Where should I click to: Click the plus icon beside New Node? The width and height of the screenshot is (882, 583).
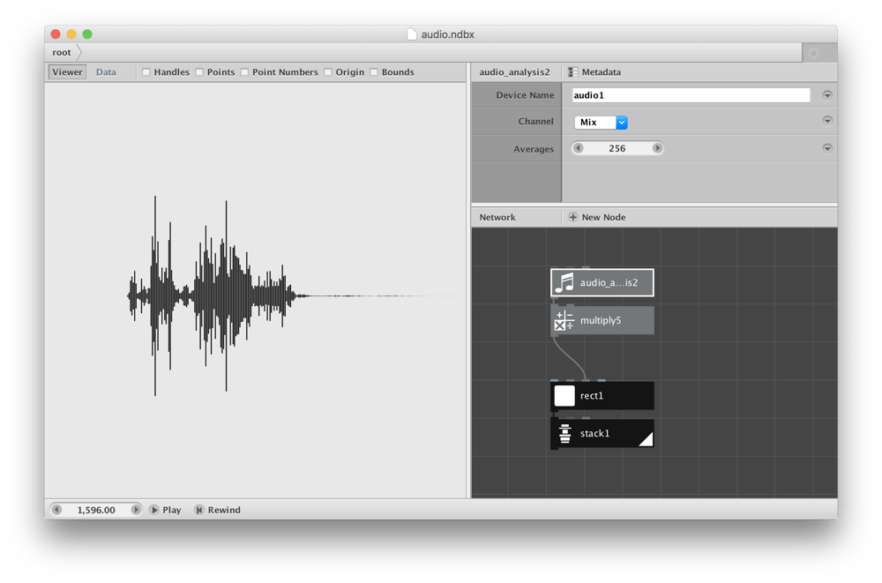pos(572,217)
